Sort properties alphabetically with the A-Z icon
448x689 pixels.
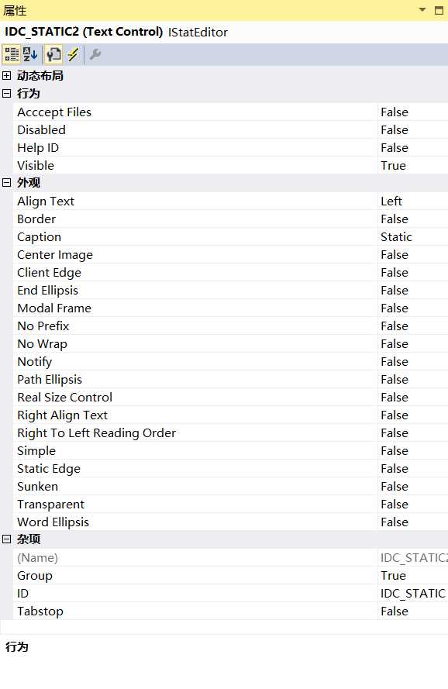point(31,55)
